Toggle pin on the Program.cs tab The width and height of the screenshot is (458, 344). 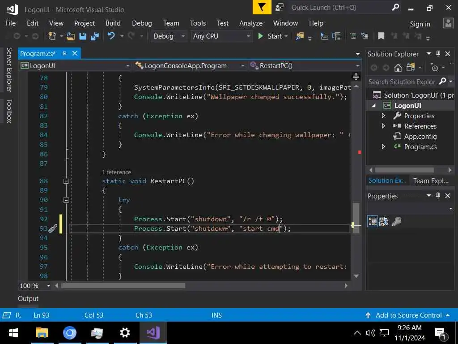click(64, 53)
